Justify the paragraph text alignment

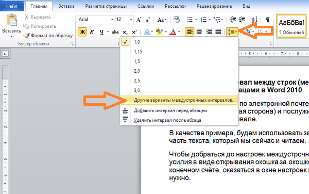[218, 32]
